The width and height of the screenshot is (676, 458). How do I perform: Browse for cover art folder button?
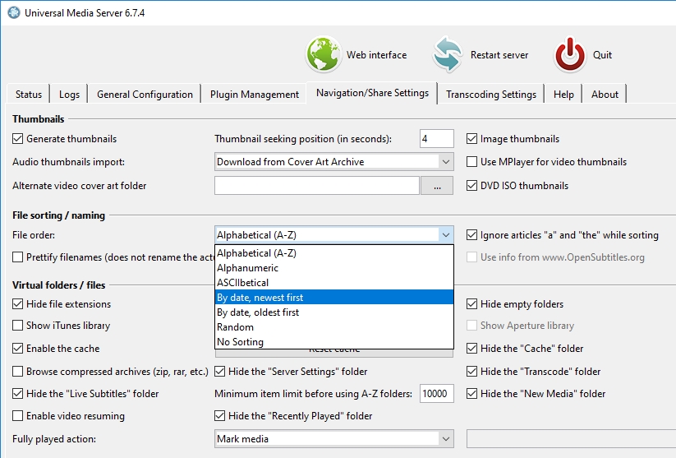(437, 185)
